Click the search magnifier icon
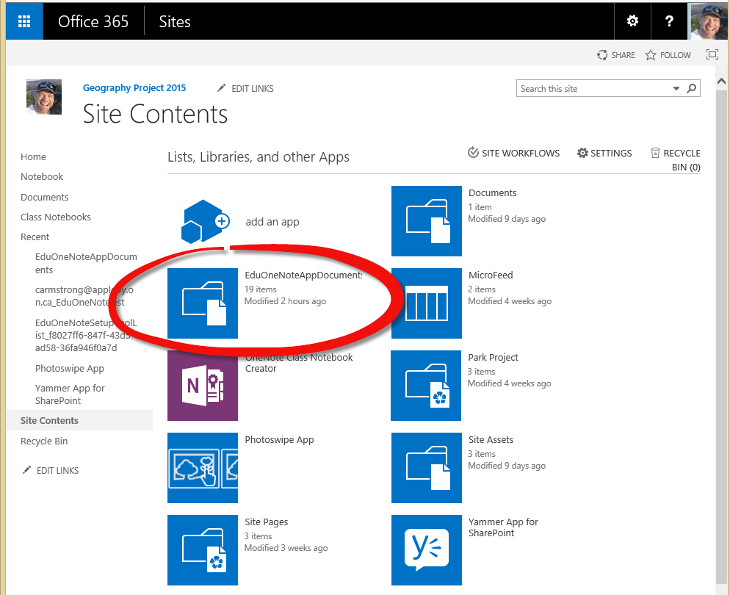 691,88
